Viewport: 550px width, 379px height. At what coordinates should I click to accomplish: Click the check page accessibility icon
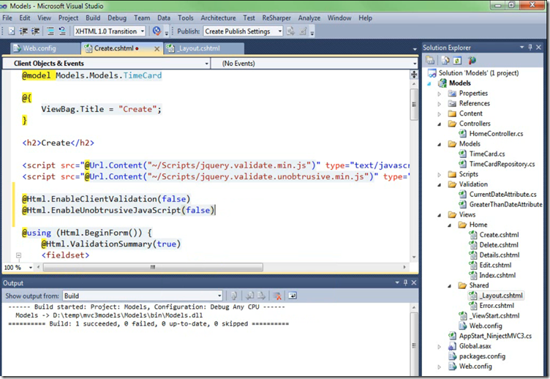tap(157, 31)
